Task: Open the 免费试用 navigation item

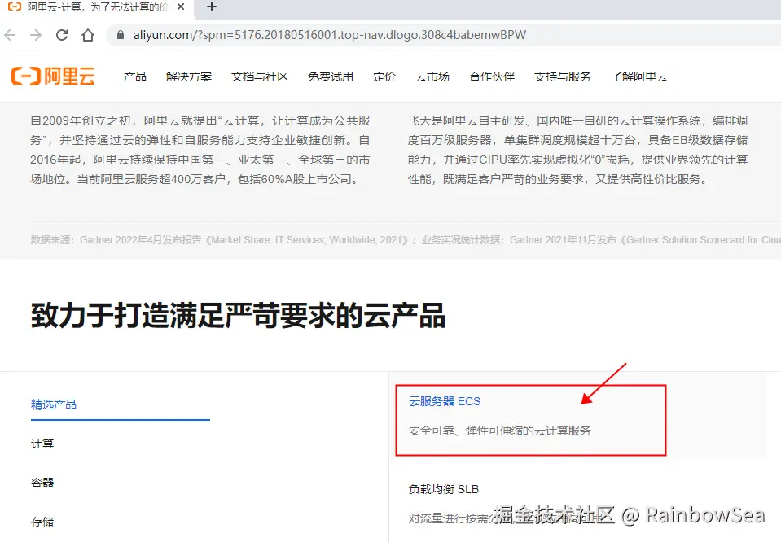Action: coord(331,76)
